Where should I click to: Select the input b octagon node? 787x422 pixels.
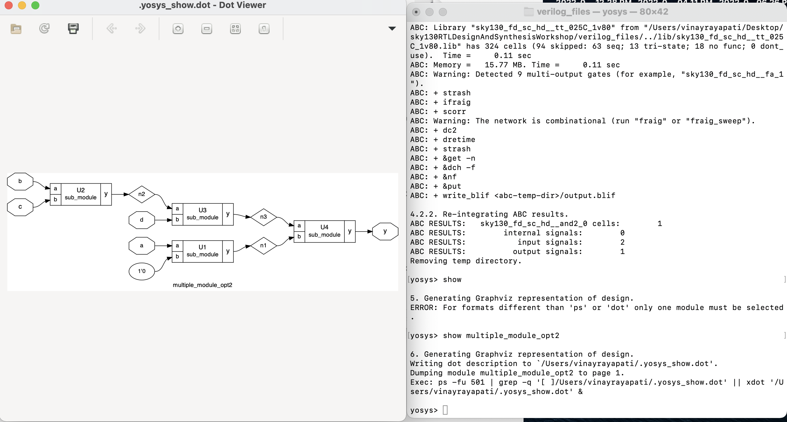[x=20, y=181]
